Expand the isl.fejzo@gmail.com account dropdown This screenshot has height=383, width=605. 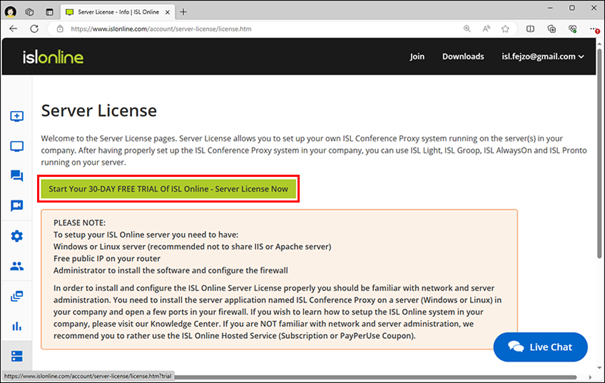point(542,57)
